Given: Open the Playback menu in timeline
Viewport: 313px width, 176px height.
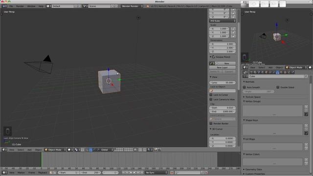Looking at the screenshot, I should (43, 173).
